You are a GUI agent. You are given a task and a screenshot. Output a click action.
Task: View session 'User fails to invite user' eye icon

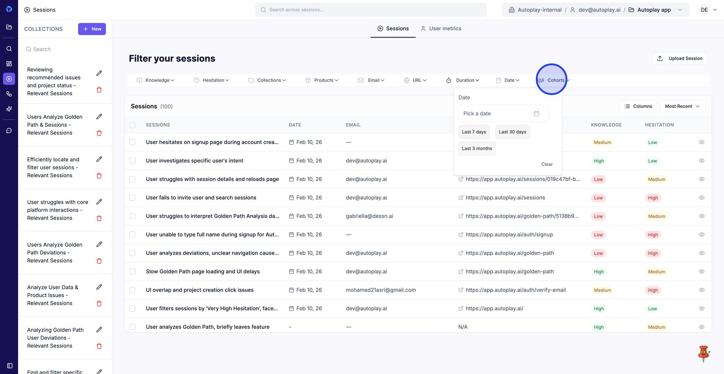[701, 198]
